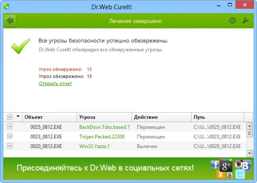Viewport: 257px width, 183px height.
Task: Click object name 0023_0812.EXE
Action: point(46,137)
